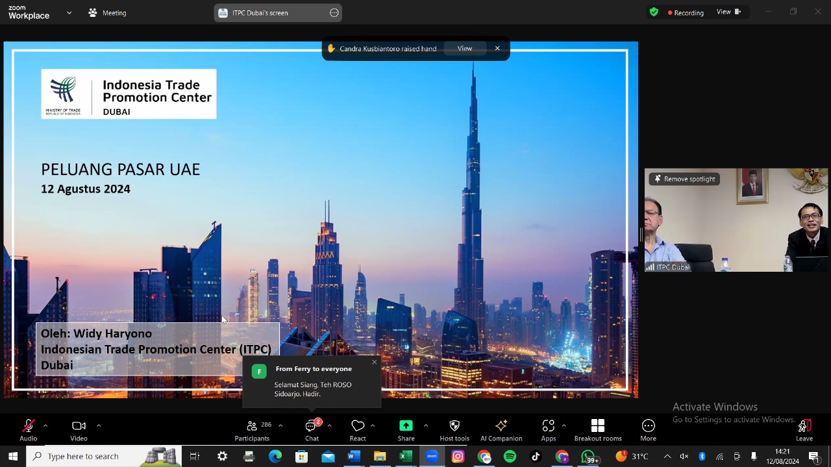This screenshot has height=467, width=831.
Task: Open Instagram from taskbar
Action: click(458, 456)
